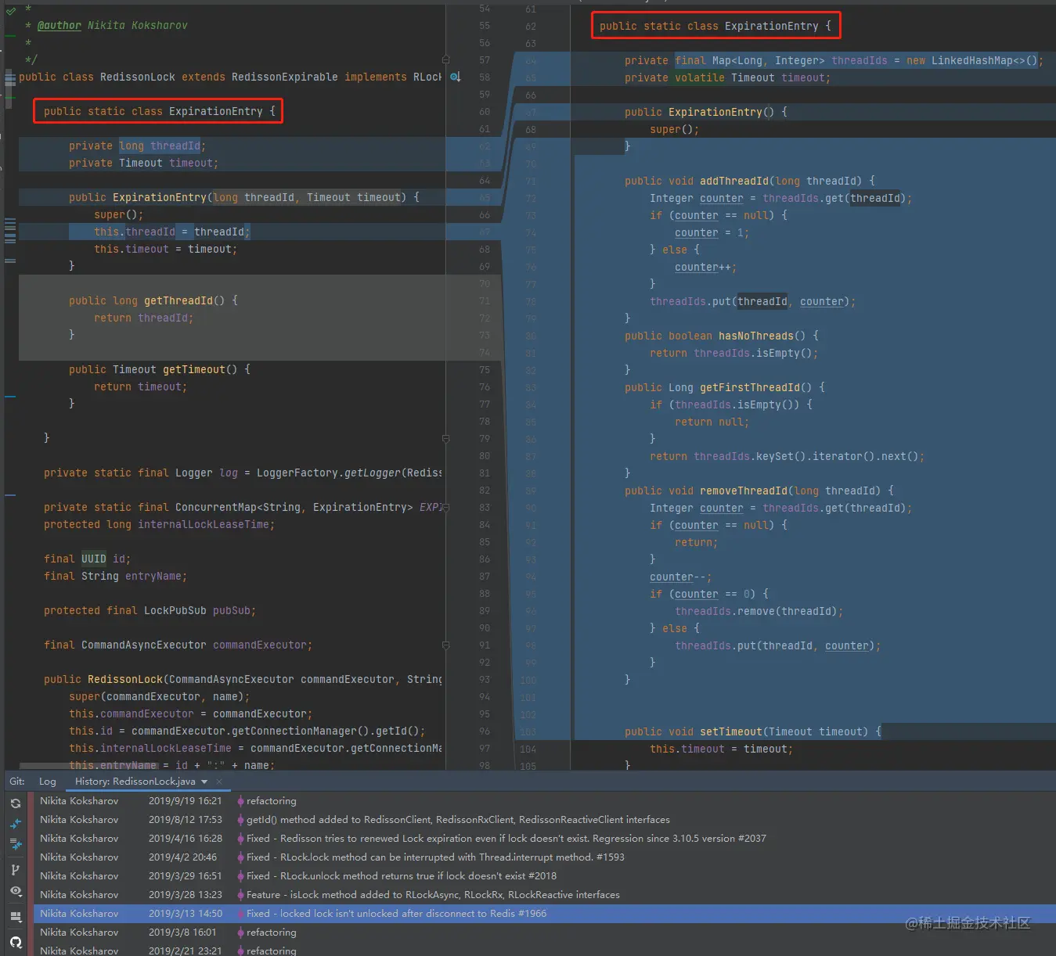Click the branch icon in Git toolbar
This screenshot has height=956, width=1056.
(x=16, y=869)
